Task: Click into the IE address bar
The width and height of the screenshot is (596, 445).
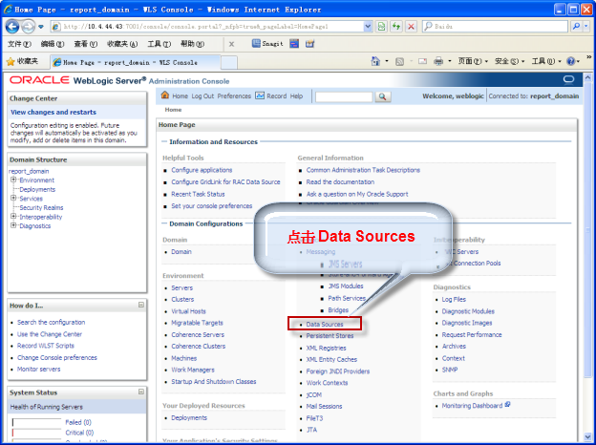Action: 207,26
